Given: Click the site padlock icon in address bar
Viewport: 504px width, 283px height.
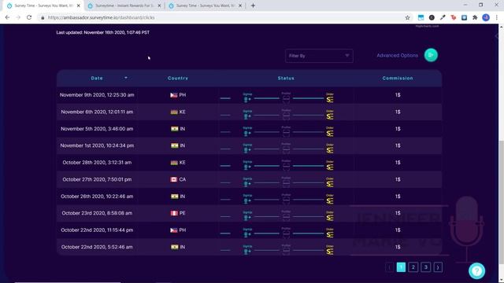Looking at the screenshot, I should (x=43, y=17).
